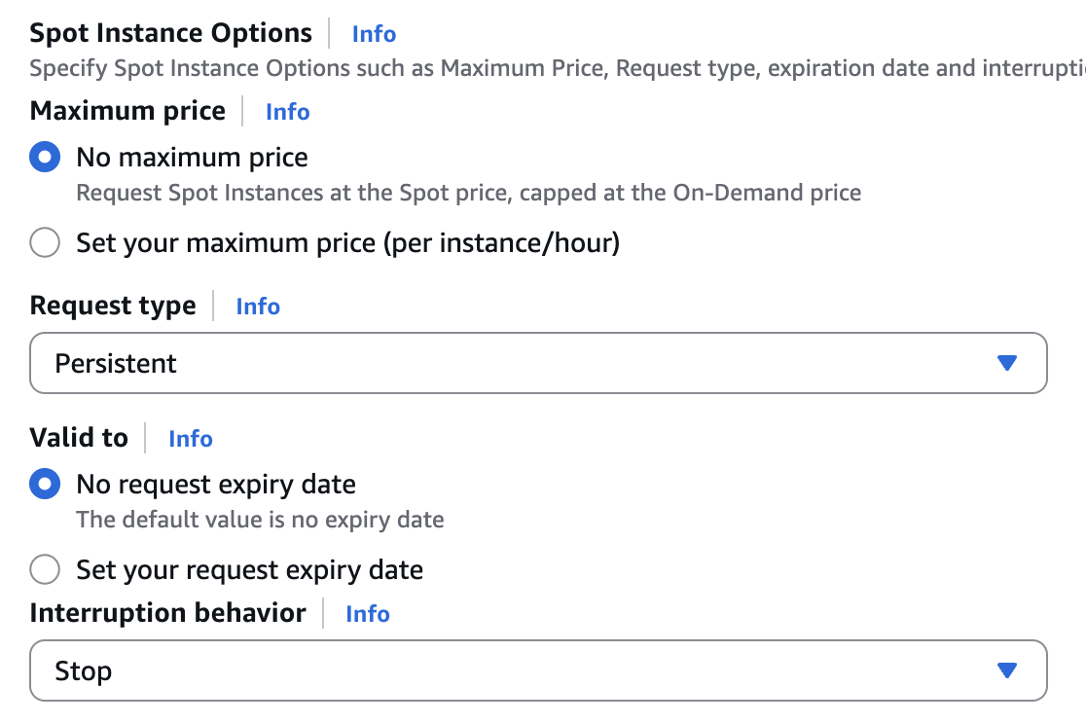The image size is (1086, 724).
Task: Click the Valid to label text
Action: [79, 438]
